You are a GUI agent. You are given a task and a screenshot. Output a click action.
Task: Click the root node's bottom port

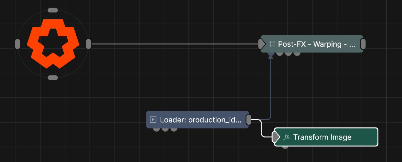(x=53, y=78)
